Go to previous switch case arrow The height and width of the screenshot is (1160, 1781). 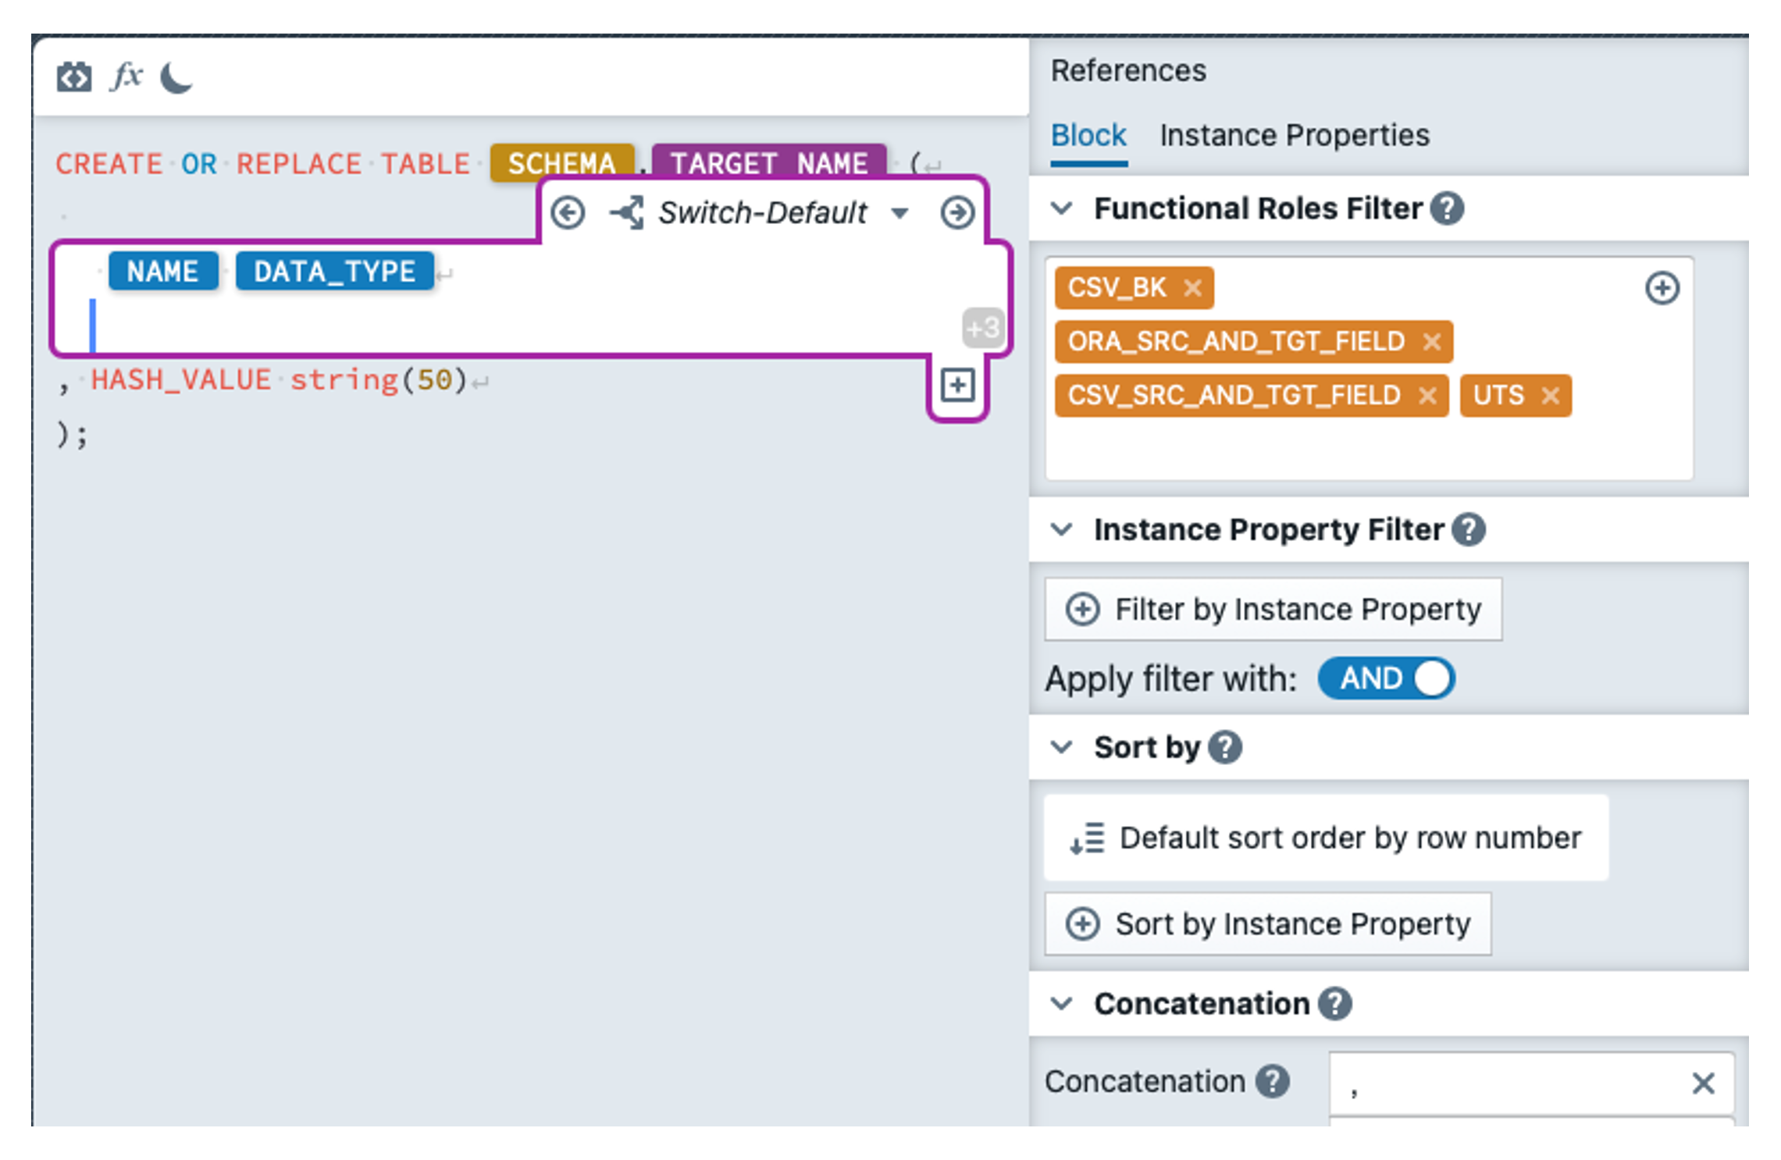(x=568, y=212)
